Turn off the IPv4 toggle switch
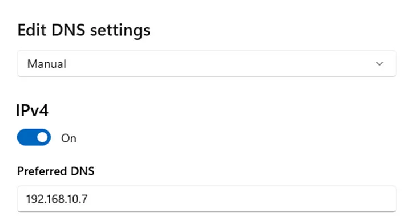 coord(34,137)
